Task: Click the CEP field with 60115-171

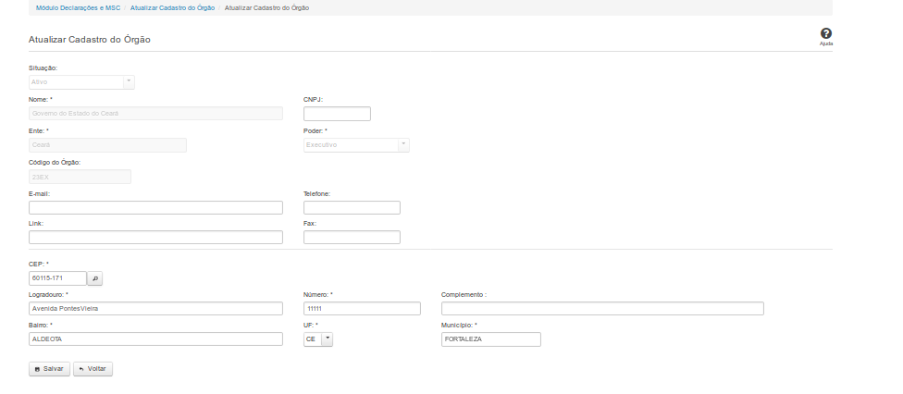Action: 57,277
